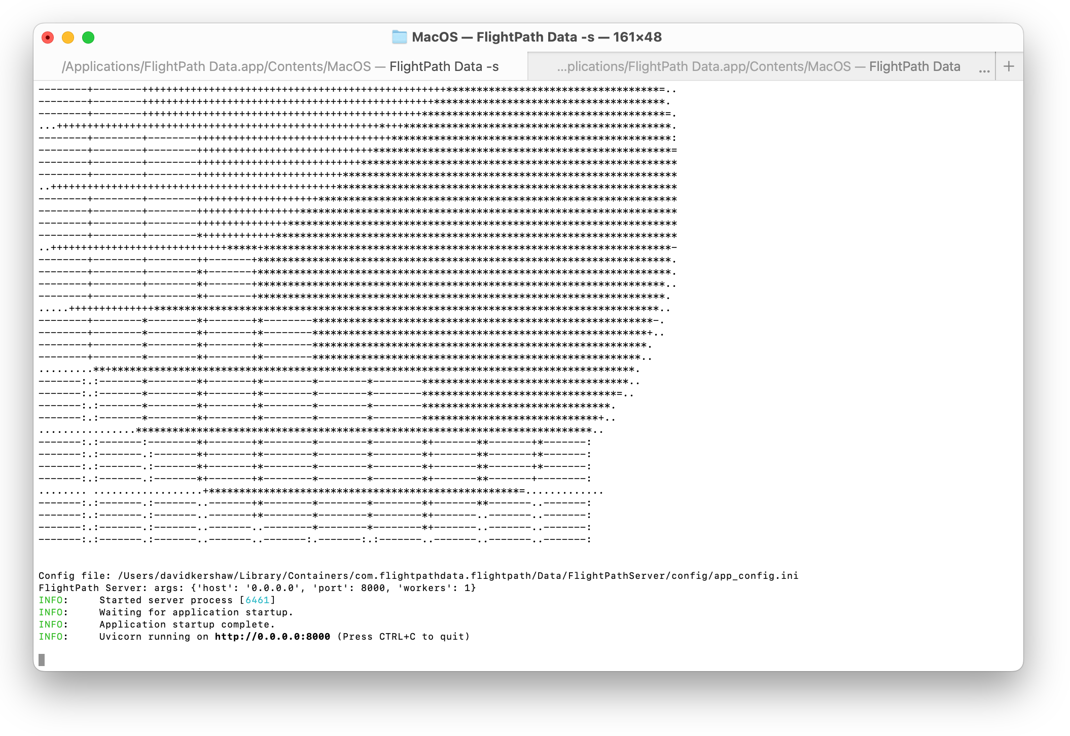The image size is (1070, 736).
Task: Click the green full-screen window button
Action: (88, 38)
